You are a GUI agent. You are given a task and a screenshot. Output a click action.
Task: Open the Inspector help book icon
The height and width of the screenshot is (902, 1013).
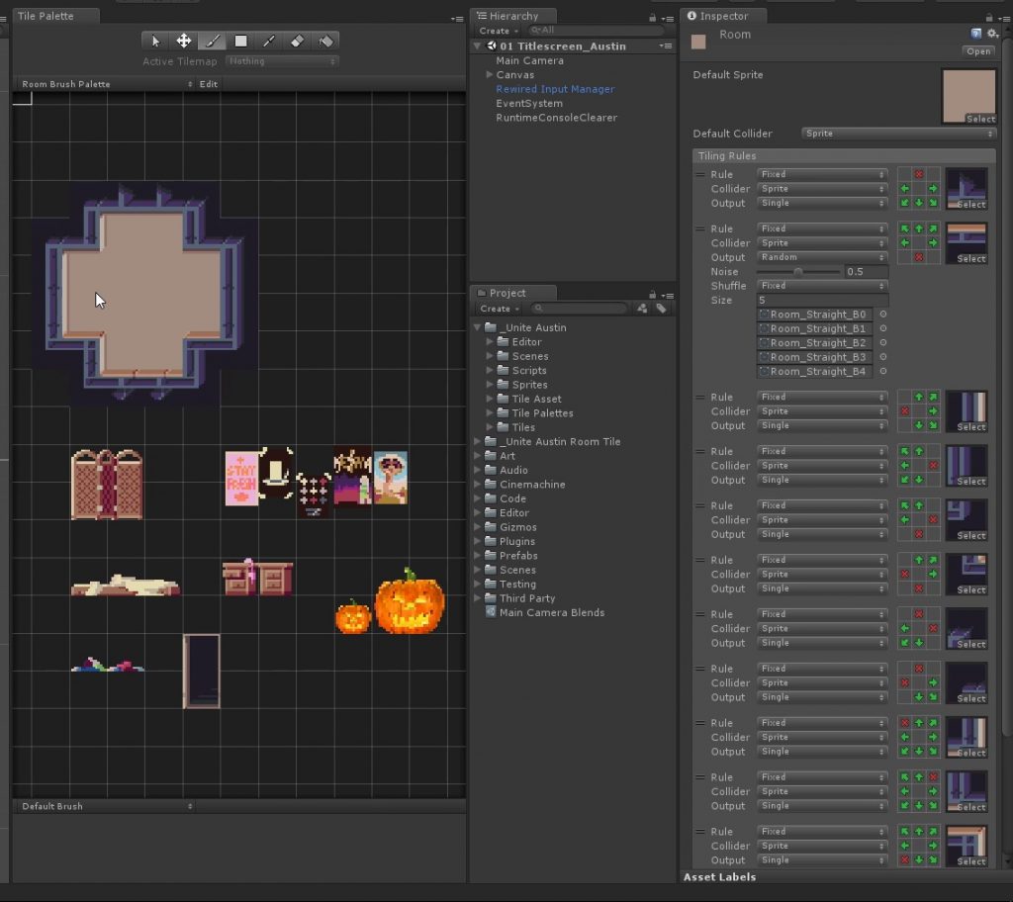(x=976, y=34)
